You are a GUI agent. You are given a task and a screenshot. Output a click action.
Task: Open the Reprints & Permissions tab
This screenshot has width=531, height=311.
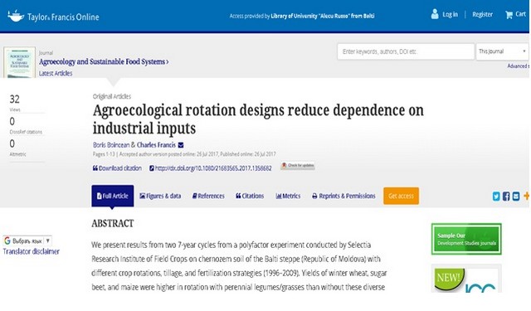pyautogui.click(x=343, y=196)
